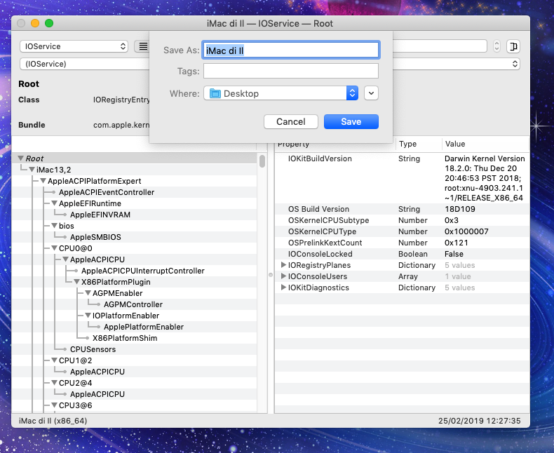Click the status bar timestamp 25/02/2019 12:27:35
The image size is (554, 453).
point(480,421)
